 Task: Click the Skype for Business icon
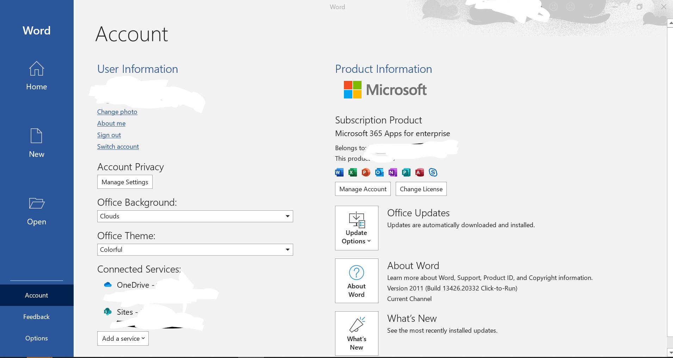click(433, 172)
